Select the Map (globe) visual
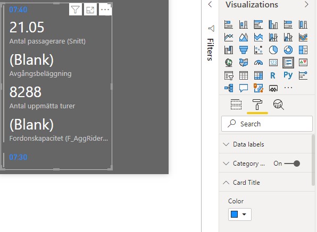Screen dimensions: 317x232 229,63
